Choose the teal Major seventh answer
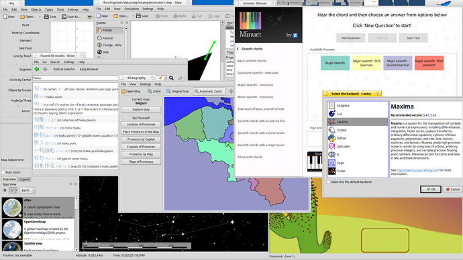This screenshot has width=463, height=260. pos(335,63)
